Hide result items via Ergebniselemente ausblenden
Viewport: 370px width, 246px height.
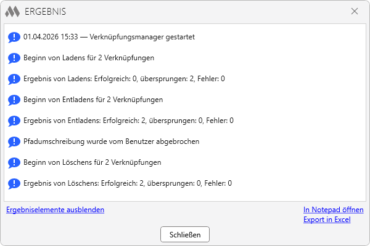tap(55, 210)
